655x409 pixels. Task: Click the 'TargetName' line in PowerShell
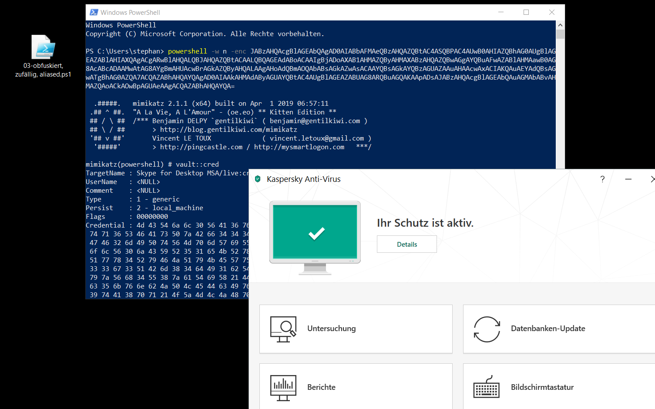pos(167,173)
